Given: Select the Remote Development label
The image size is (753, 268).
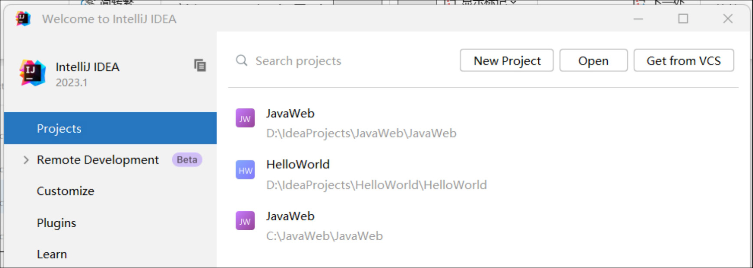Looking at the screenshot, I should tap(98, 160).
